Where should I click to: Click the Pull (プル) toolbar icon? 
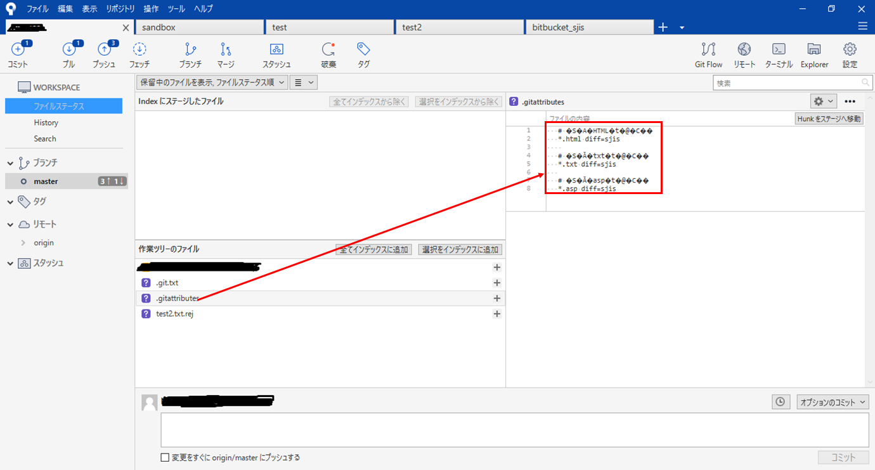69,49
